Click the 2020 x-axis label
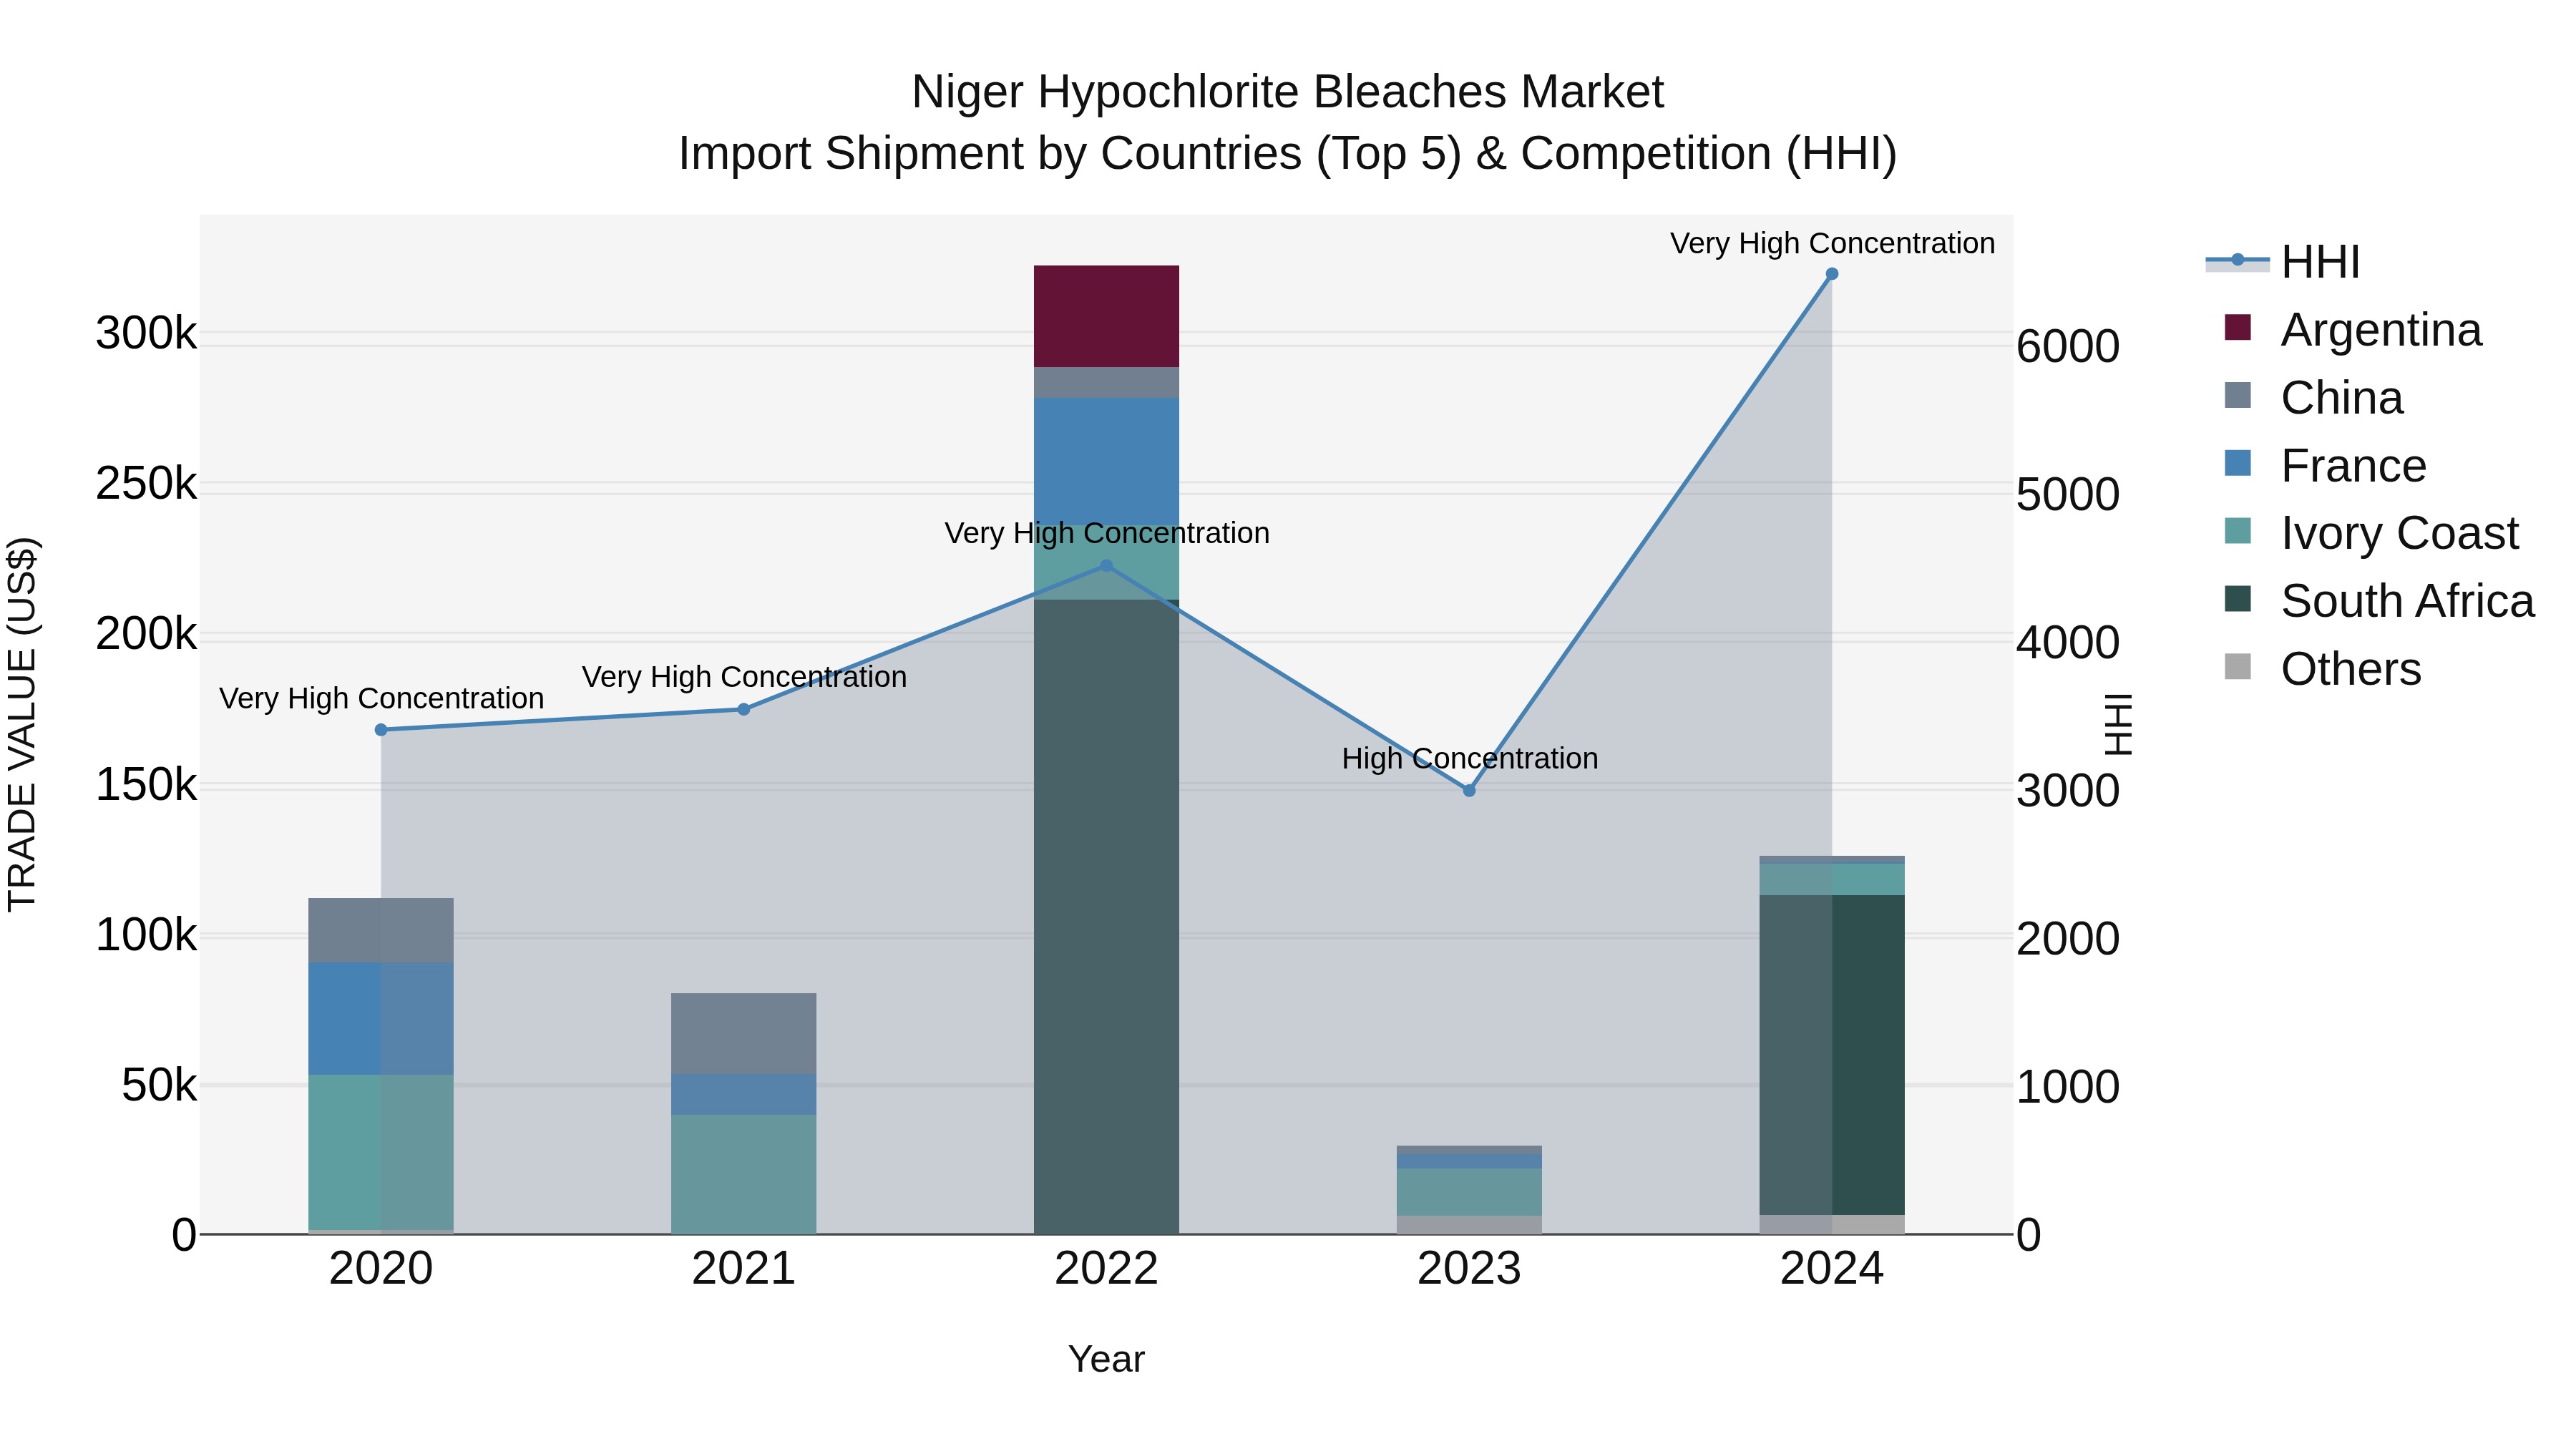The image size is (2576, 1449). click(x=381, y=1269)
